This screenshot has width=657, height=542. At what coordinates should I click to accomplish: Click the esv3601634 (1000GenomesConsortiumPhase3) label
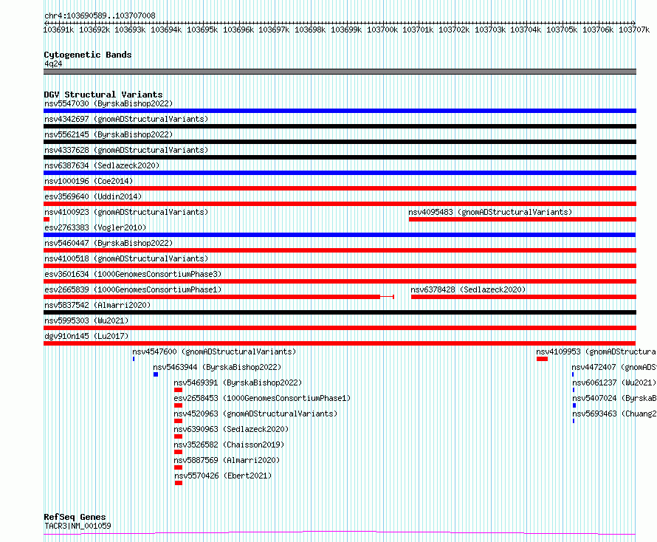pyautogui.click(x=133, y=274)
